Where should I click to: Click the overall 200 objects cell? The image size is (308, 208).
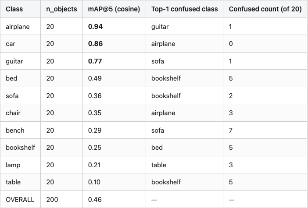pos(52,200)
